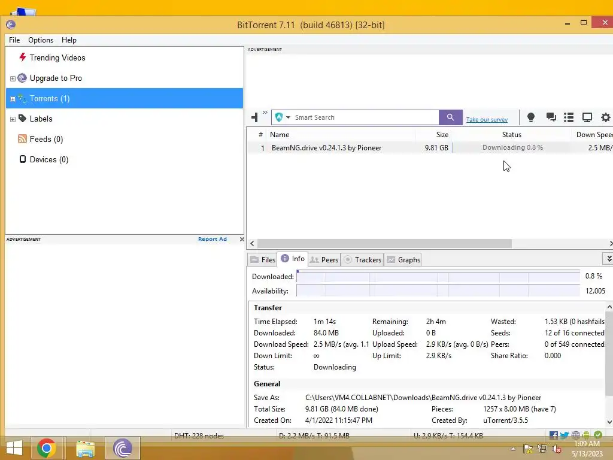Sort by the Status column header
Screen dimensions: 613x460
(512, 135)
